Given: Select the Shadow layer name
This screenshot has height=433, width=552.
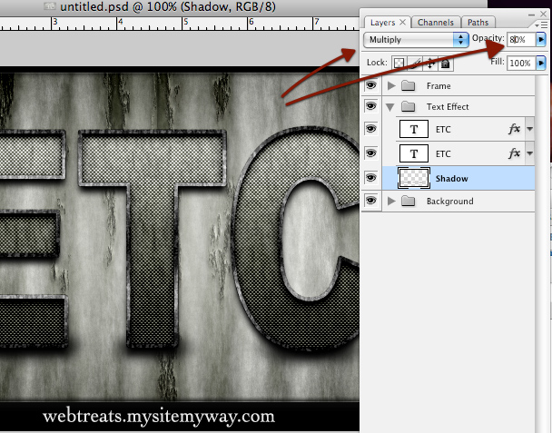Looking at the screenshot, I should pos(451,179).
